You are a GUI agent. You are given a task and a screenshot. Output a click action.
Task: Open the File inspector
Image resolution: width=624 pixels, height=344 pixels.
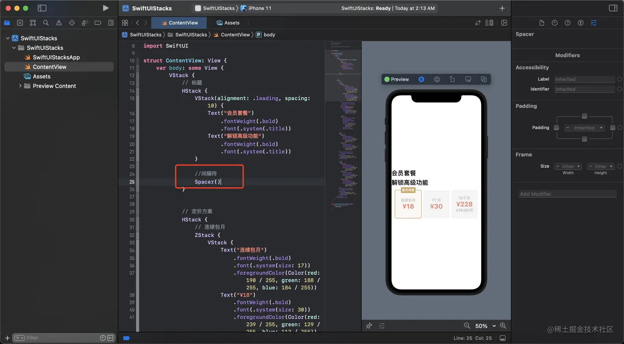coord(542,23)
